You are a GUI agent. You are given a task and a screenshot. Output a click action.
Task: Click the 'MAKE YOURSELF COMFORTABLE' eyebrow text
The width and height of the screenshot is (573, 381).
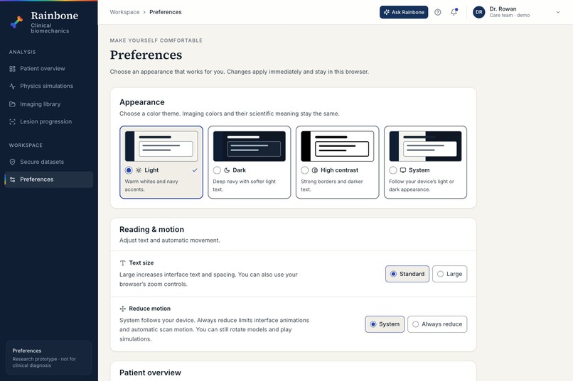point(156,40)
